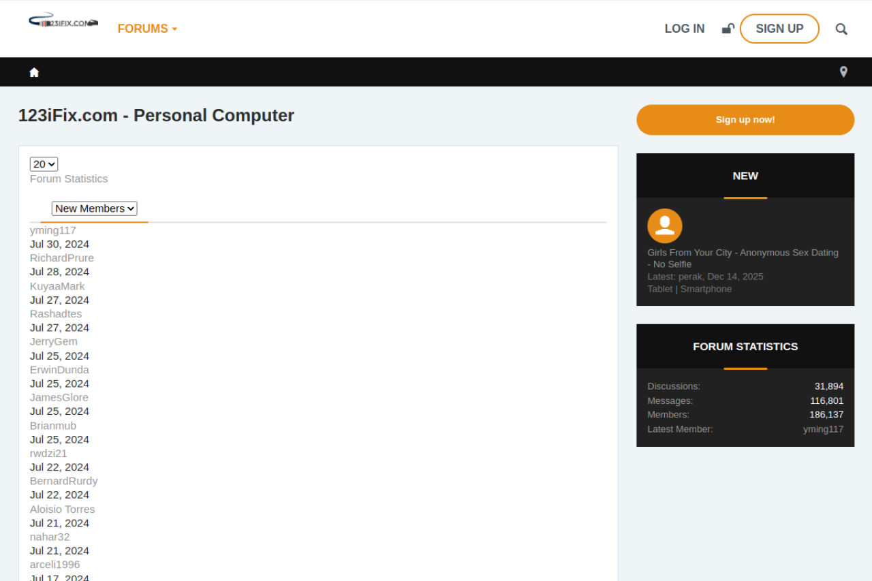Open member Aloisio Torres's profile
Image resolution: width=872 pixels, height=581 pixels.
click(63, 509)
